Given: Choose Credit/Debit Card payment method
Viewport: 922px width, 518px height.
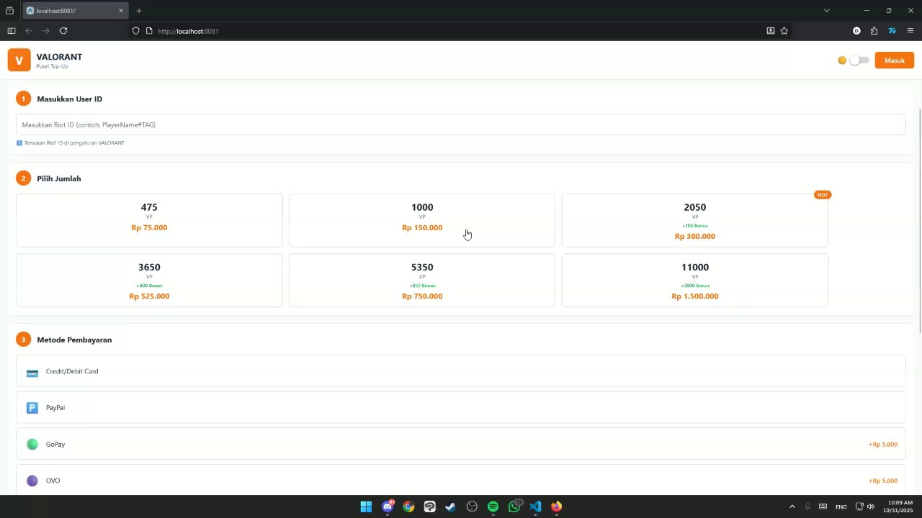Looking at the screenshot, I should [461, 371].
